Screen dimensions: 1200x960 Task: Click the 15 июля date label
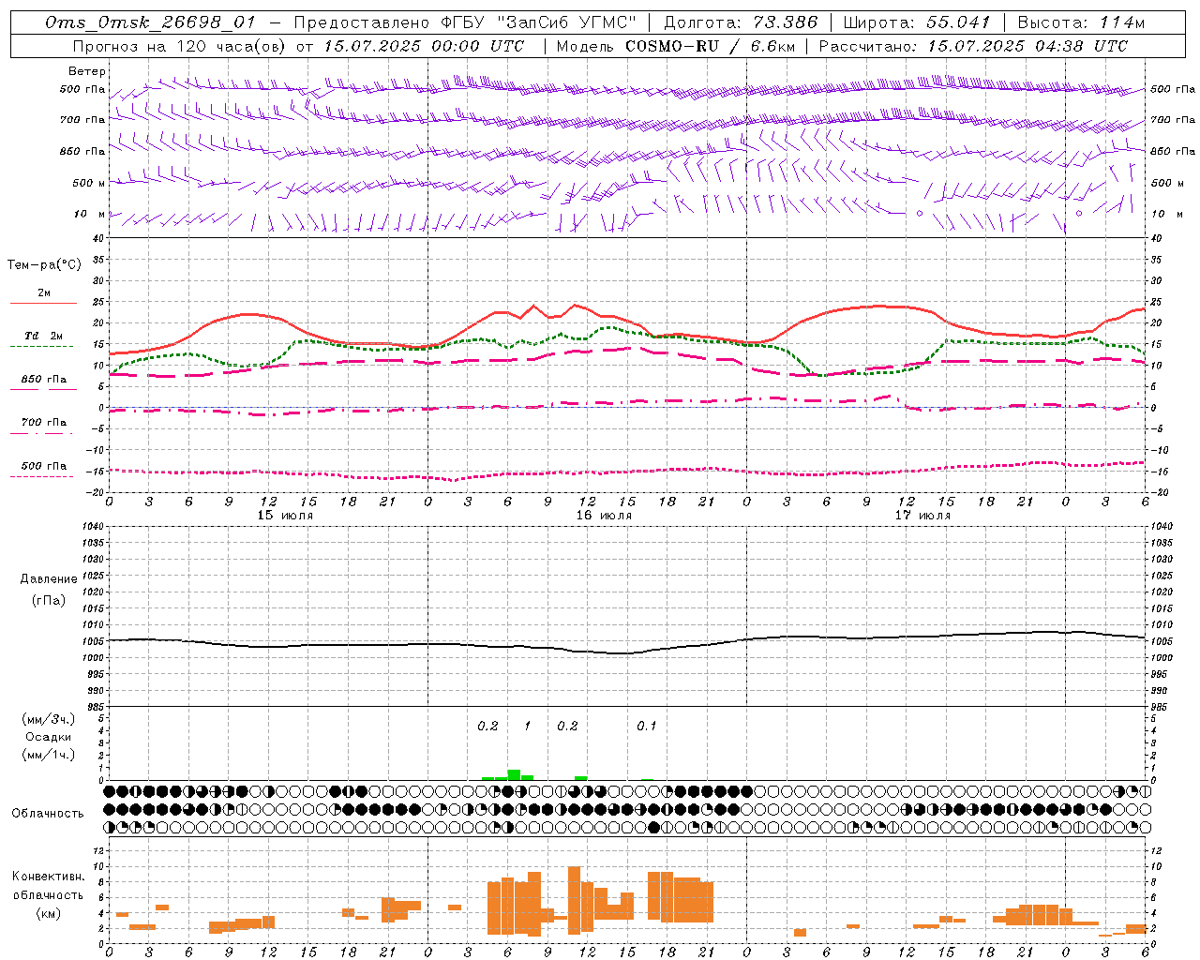[286, 516]
